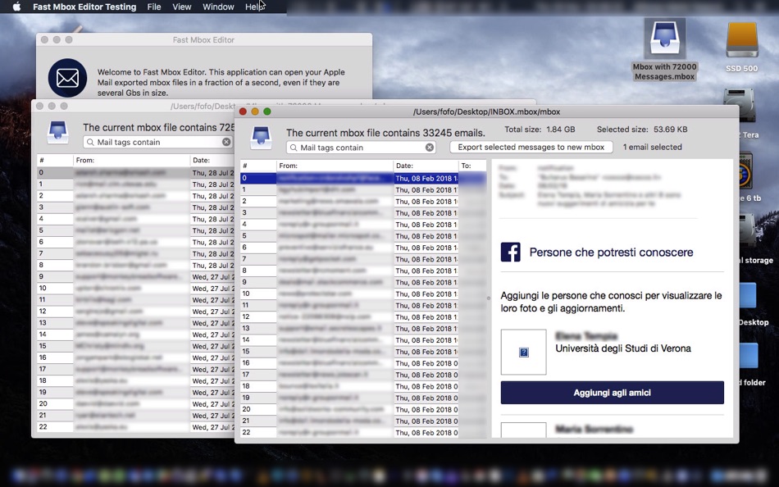Open Fast Mbox Editor Testing app menu
Viewport: 779px width, 487px height.
point(84,7)
